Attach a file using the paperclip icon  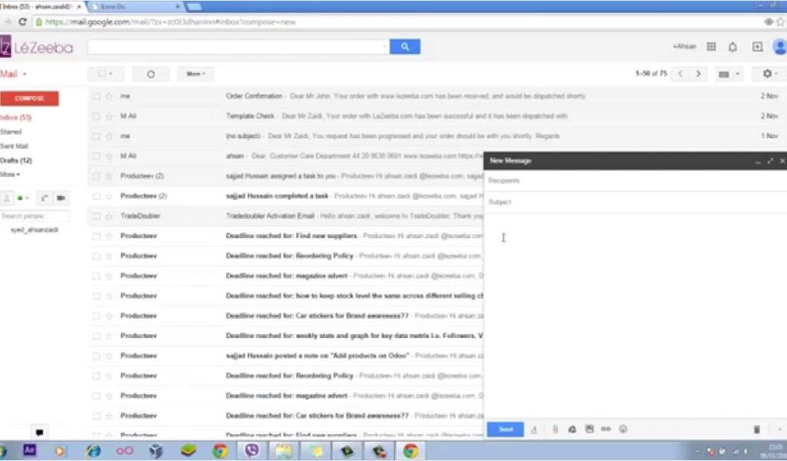[x=555, y=429]
